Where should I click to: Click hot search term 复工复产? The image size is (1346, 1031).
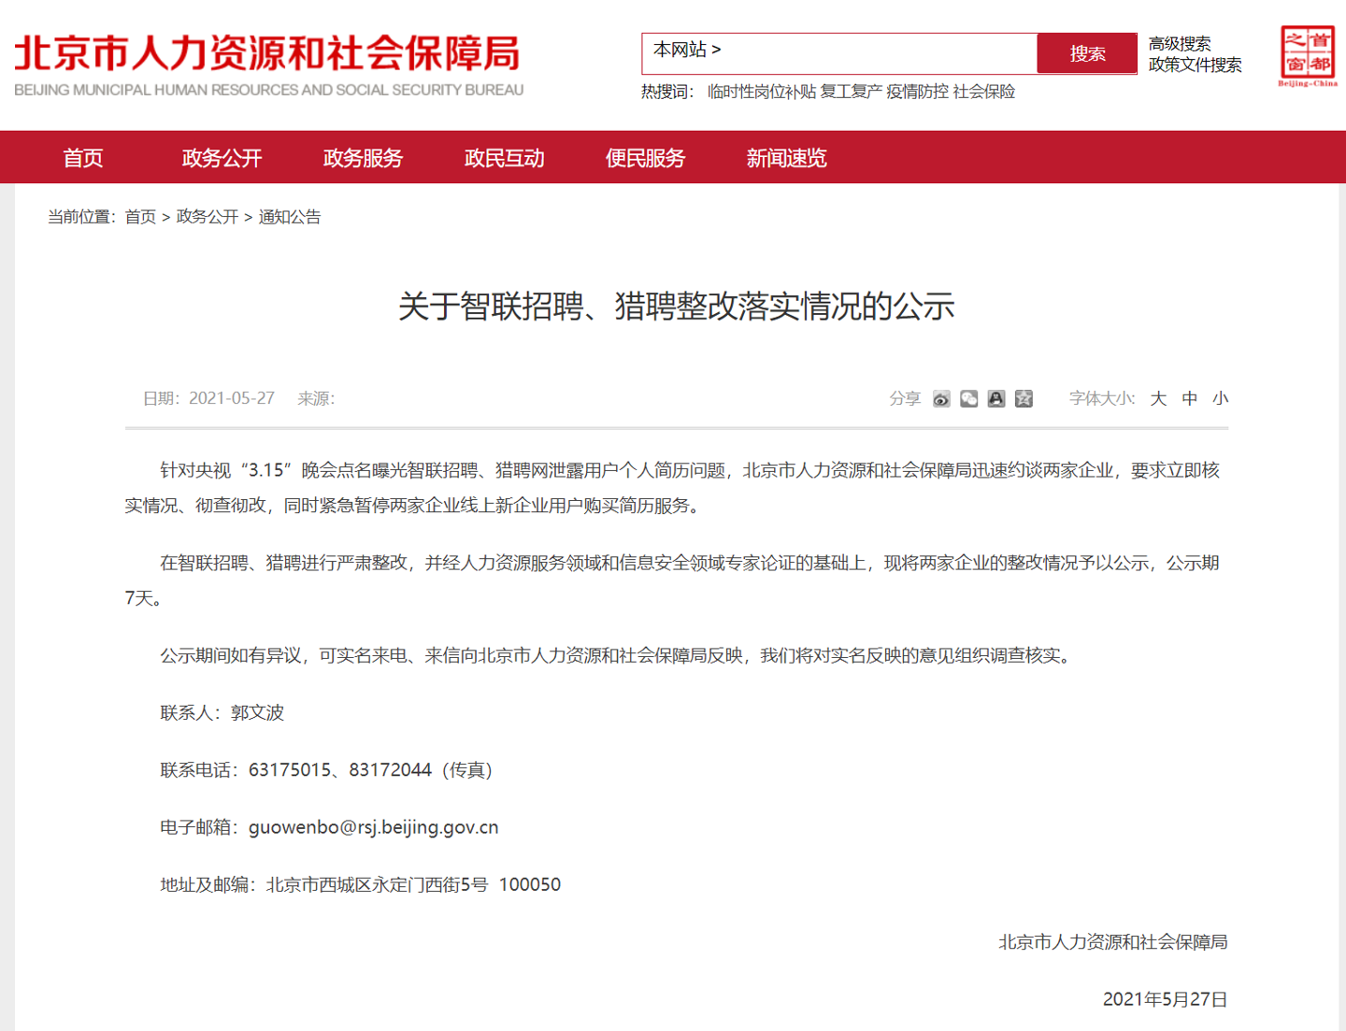pos(852,92)
